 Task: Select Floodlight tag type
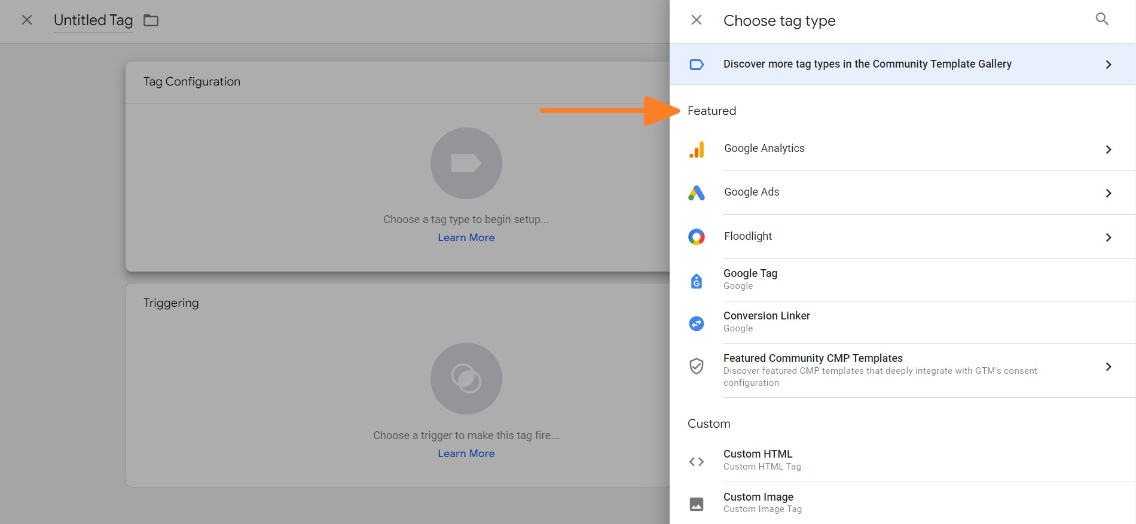tap(903, 237)
